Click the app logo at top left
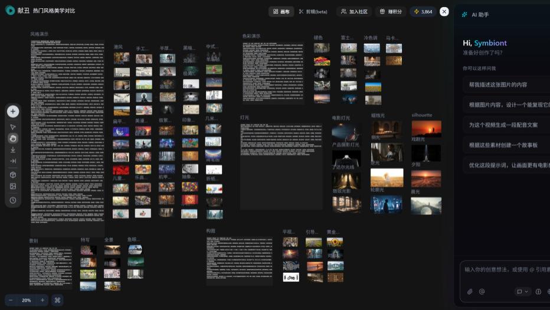 (10, 11)
